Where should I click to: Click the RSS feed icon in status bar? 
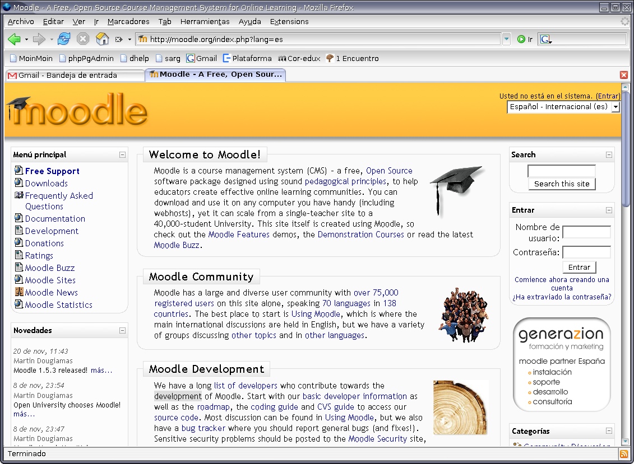(624, 454)
